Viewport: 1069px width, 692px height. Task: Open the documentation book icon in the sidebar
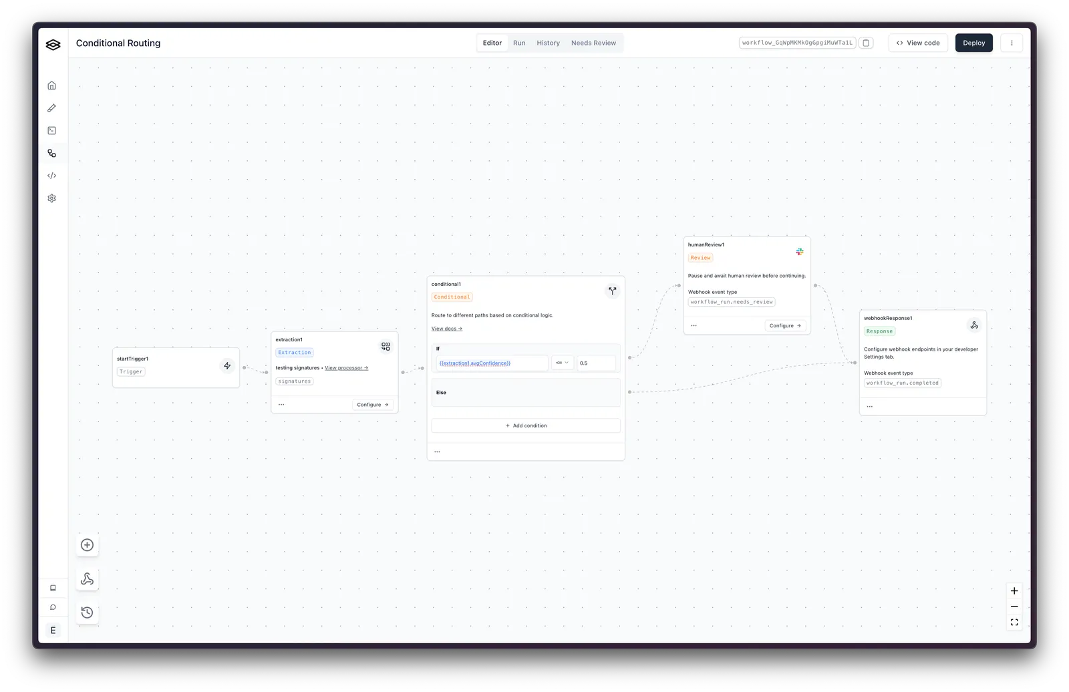click(x=53, y=588)
